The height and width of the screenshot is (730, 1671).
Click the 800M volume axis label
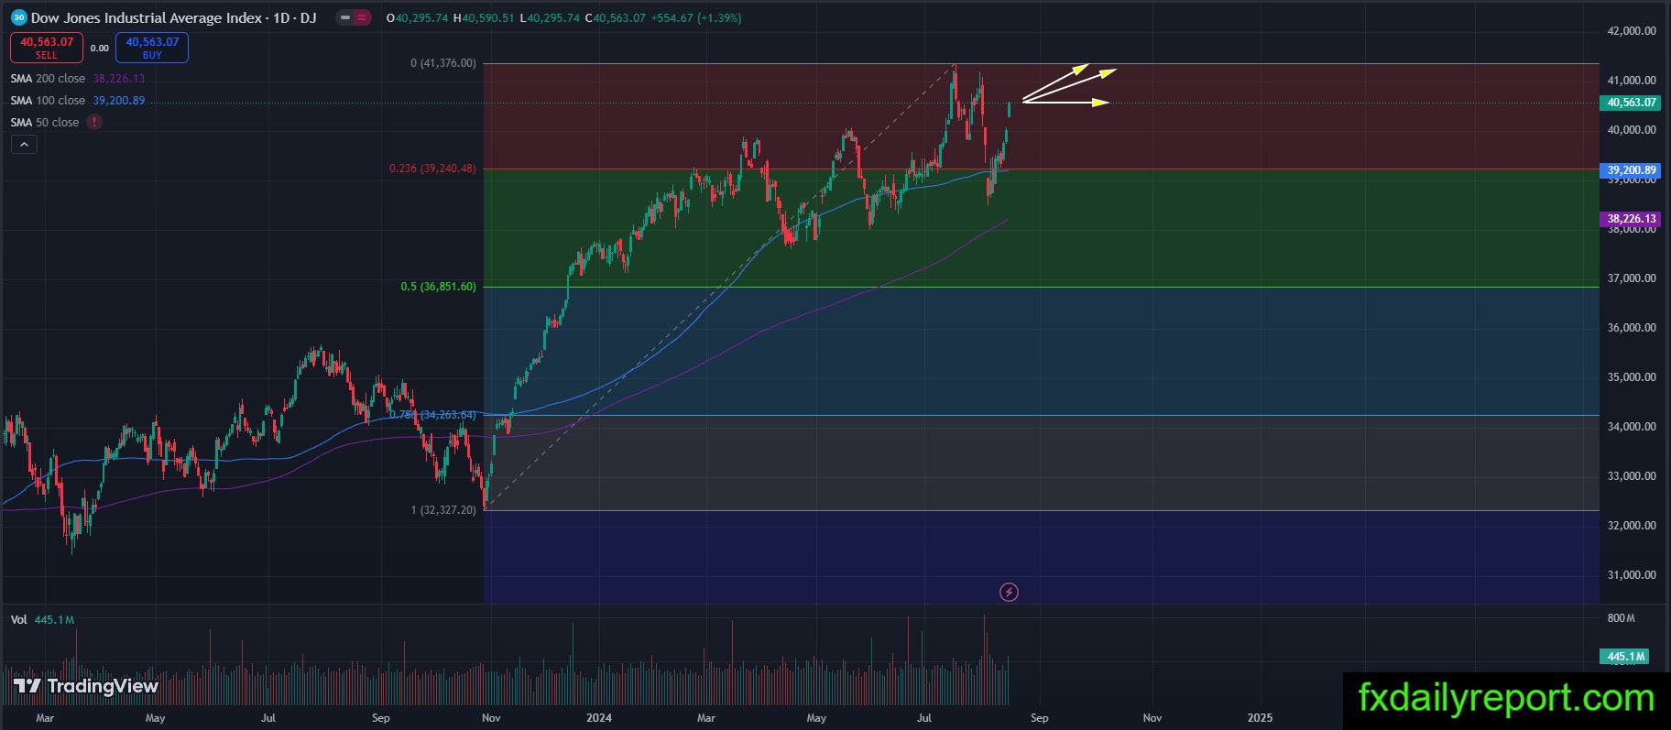[1621, 618]
